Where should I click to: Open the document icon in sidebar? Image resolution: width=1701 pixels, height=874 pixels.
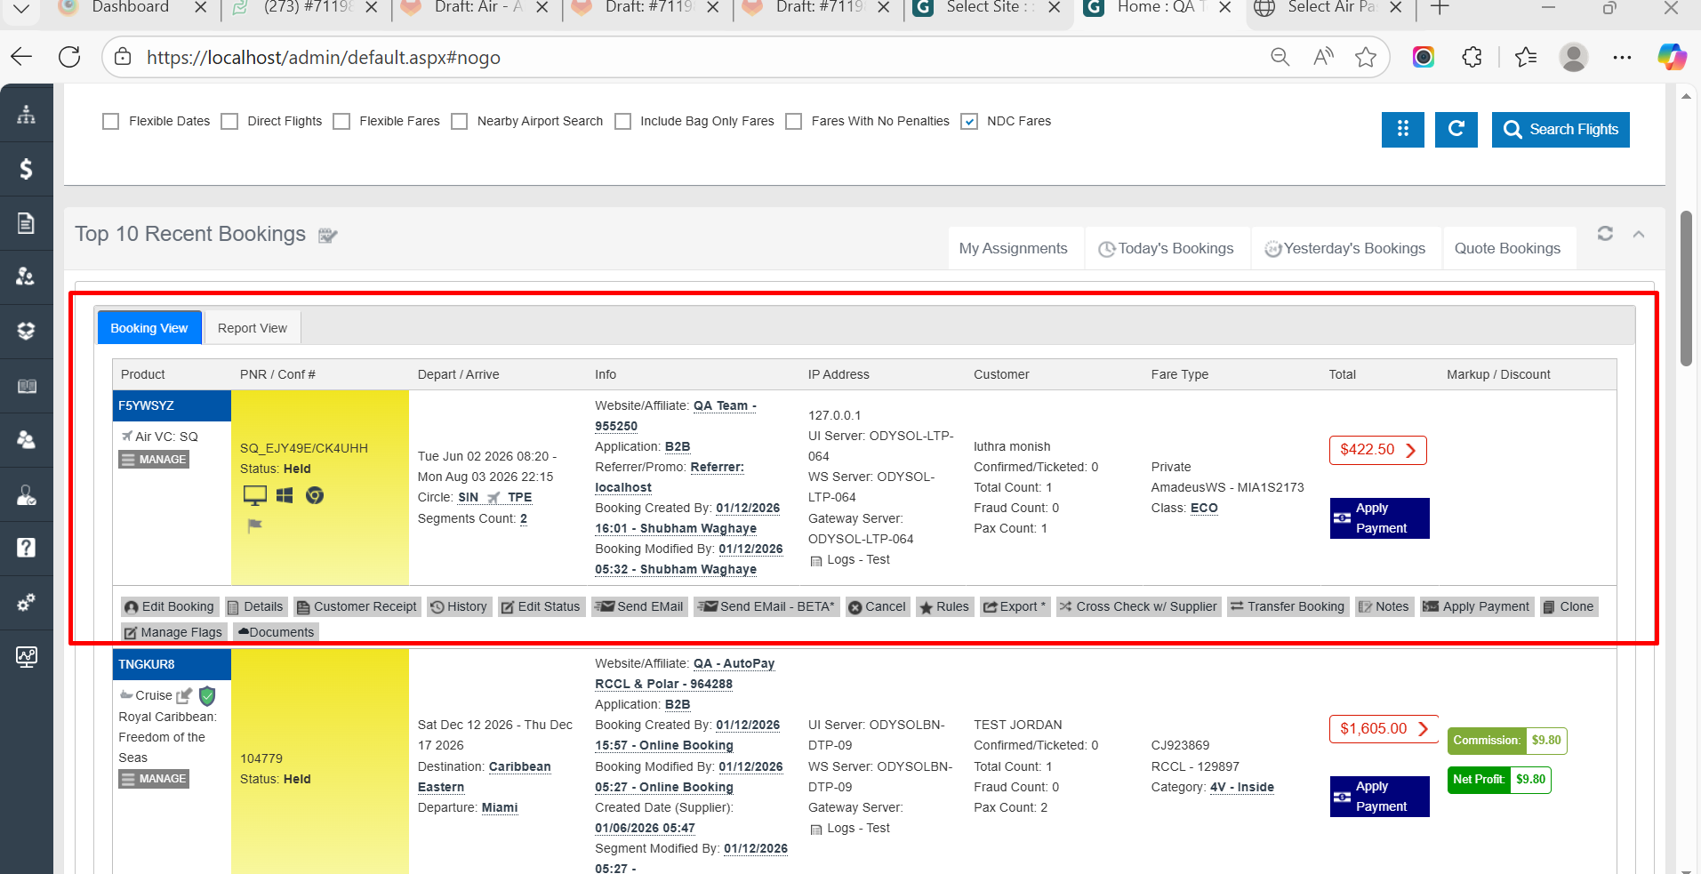pyautogui.click(x=26, y=222)
